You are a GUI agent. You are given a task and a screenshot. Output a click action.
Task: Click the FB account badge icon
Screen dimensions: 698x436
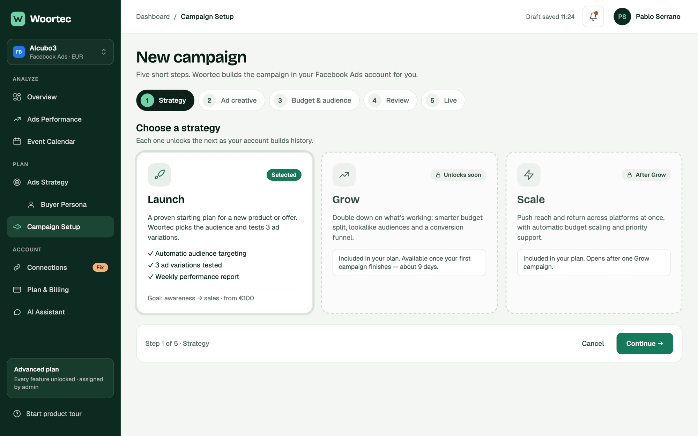point(19,52)
